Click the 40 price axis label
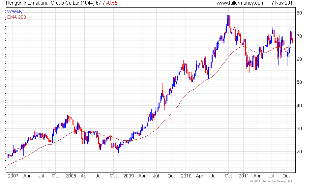323x184 pixels. [x=299, y=105]
